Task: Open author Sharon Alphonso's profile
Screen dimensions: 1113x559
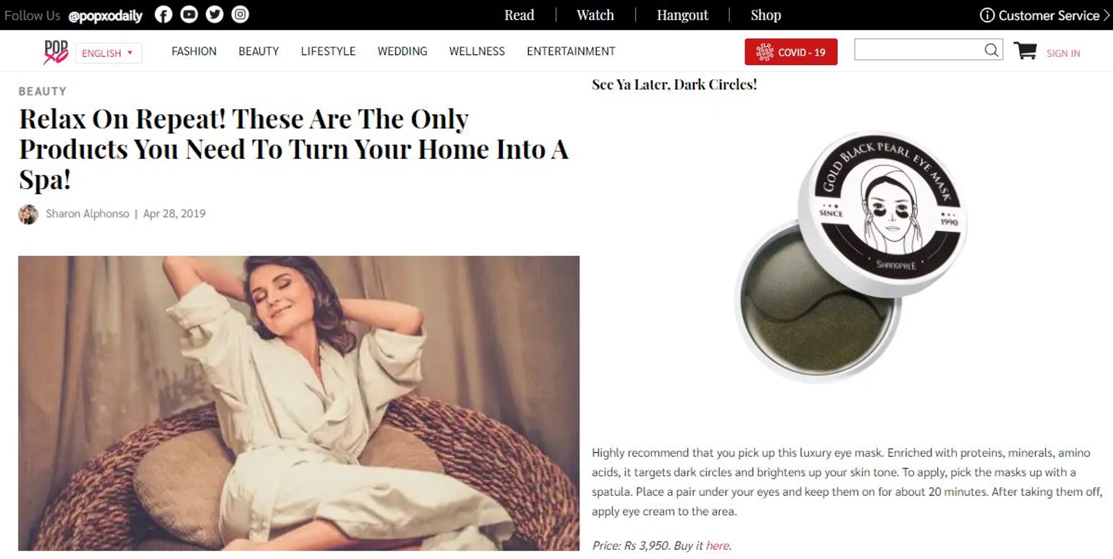Action: (87, 213)
